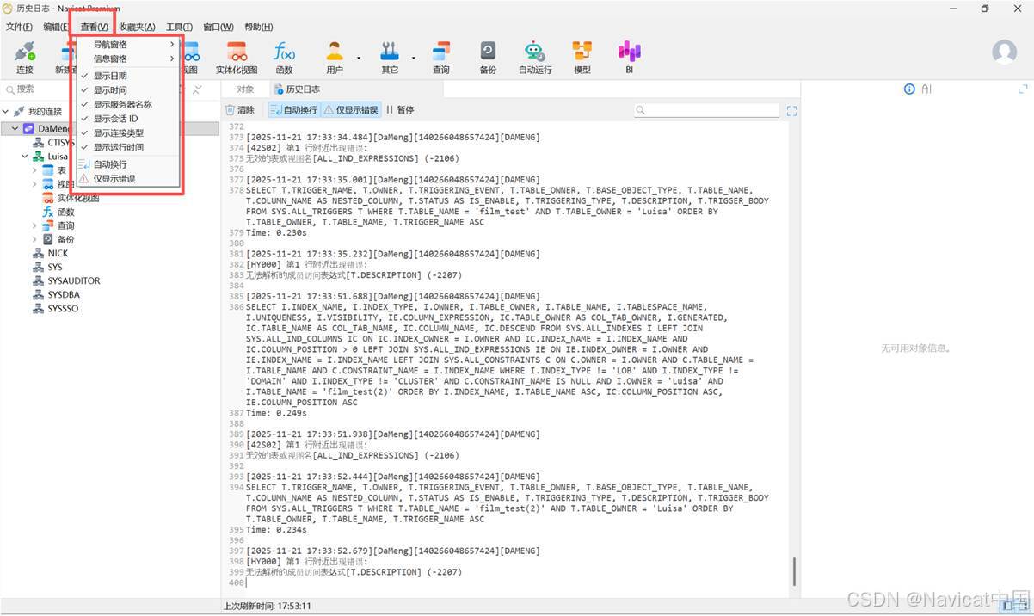This screenshot has height=616, width=1034.
Task: Toggle 自动换行 in the 查看 menu
Action: [128, 164]
